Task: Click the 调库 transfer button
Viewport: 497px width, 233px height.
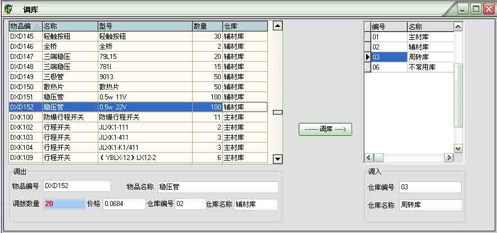Action: 325,129
